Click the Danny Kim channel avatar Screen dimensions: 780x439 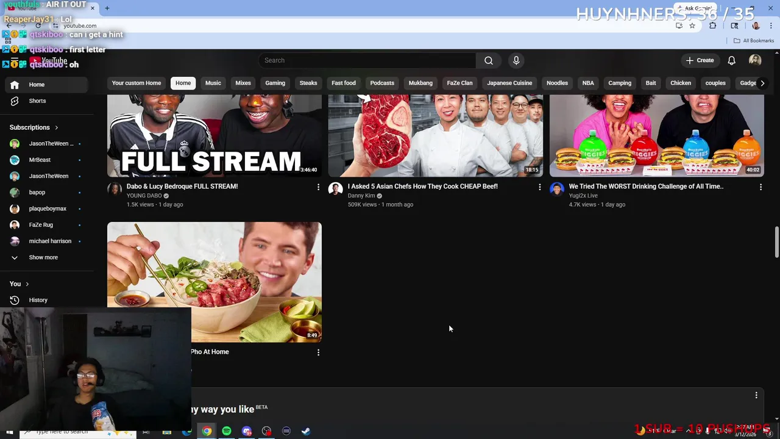335,189
